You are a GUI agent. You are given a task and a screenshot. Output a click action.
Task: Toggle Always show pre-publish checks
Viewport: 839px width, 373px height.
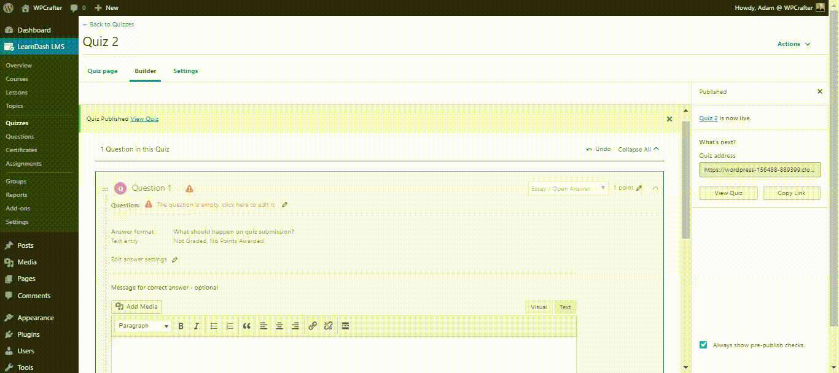tap(703, 345)
